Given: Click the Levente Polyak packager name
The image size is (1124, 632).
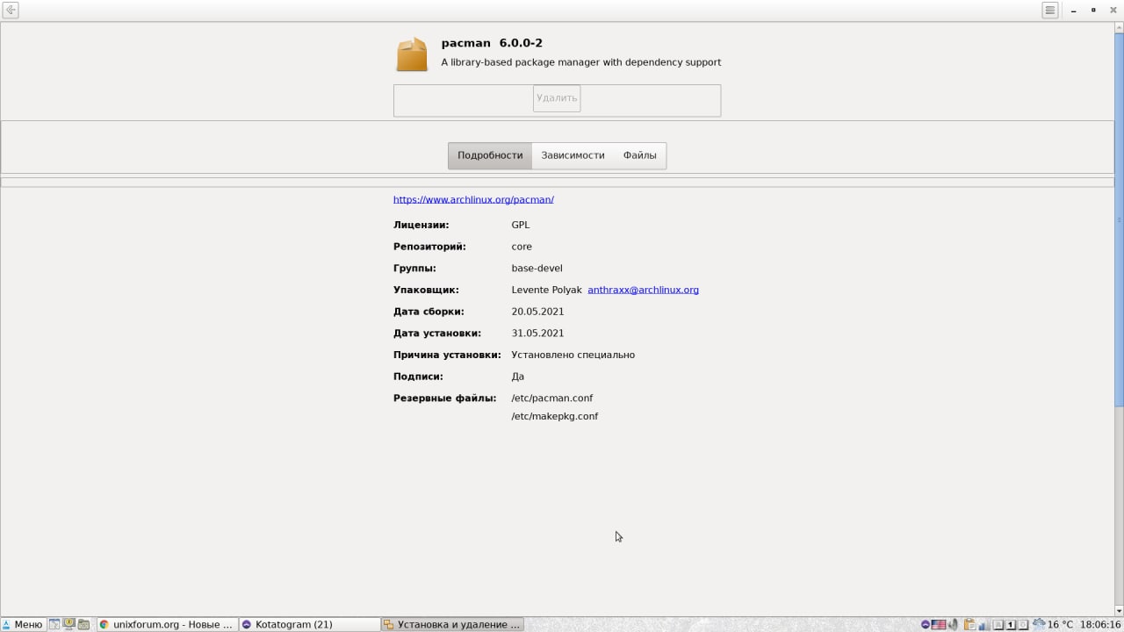Looking at the screenshot, I should click(x=546, y=290).
